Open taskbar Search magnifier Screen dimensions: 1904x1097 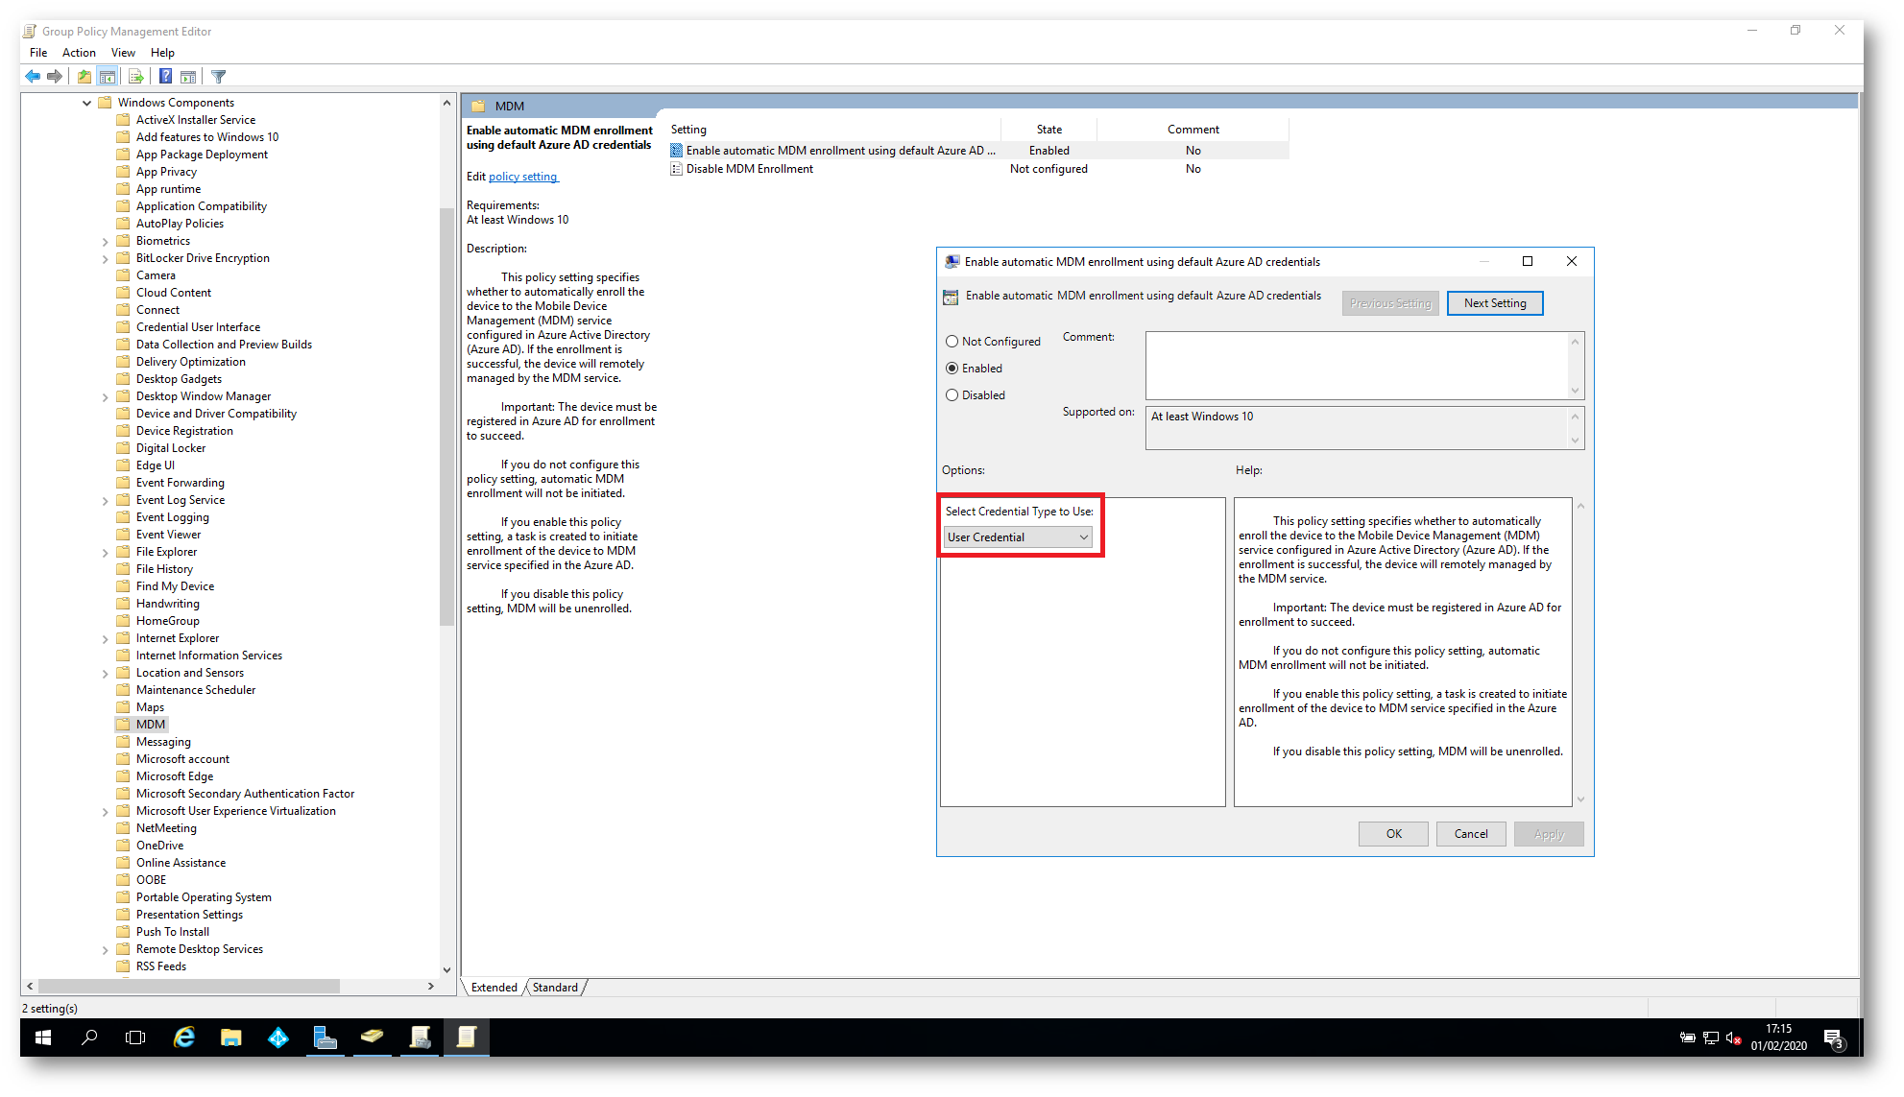point(89,1037)
